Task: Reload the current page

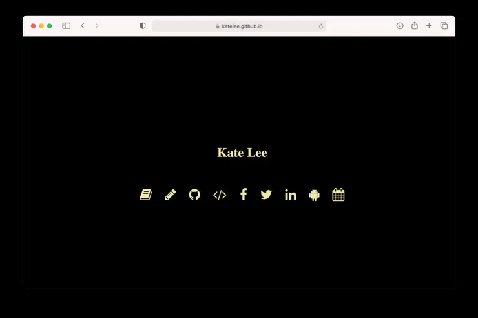Action: (x=321, y=26)
